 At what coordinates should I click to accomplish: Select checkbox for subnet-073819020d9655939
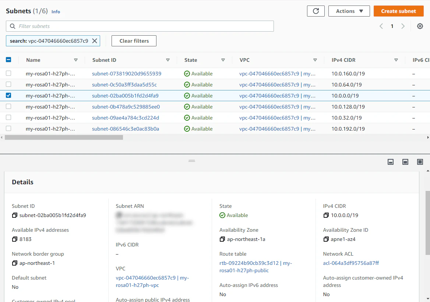pyautogui.click(x=8, y=74)
